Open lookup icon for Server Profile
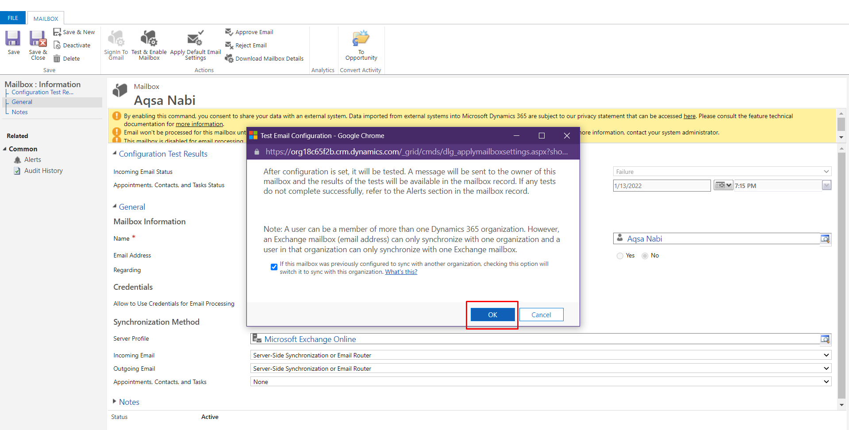 [x=825, y=339]
